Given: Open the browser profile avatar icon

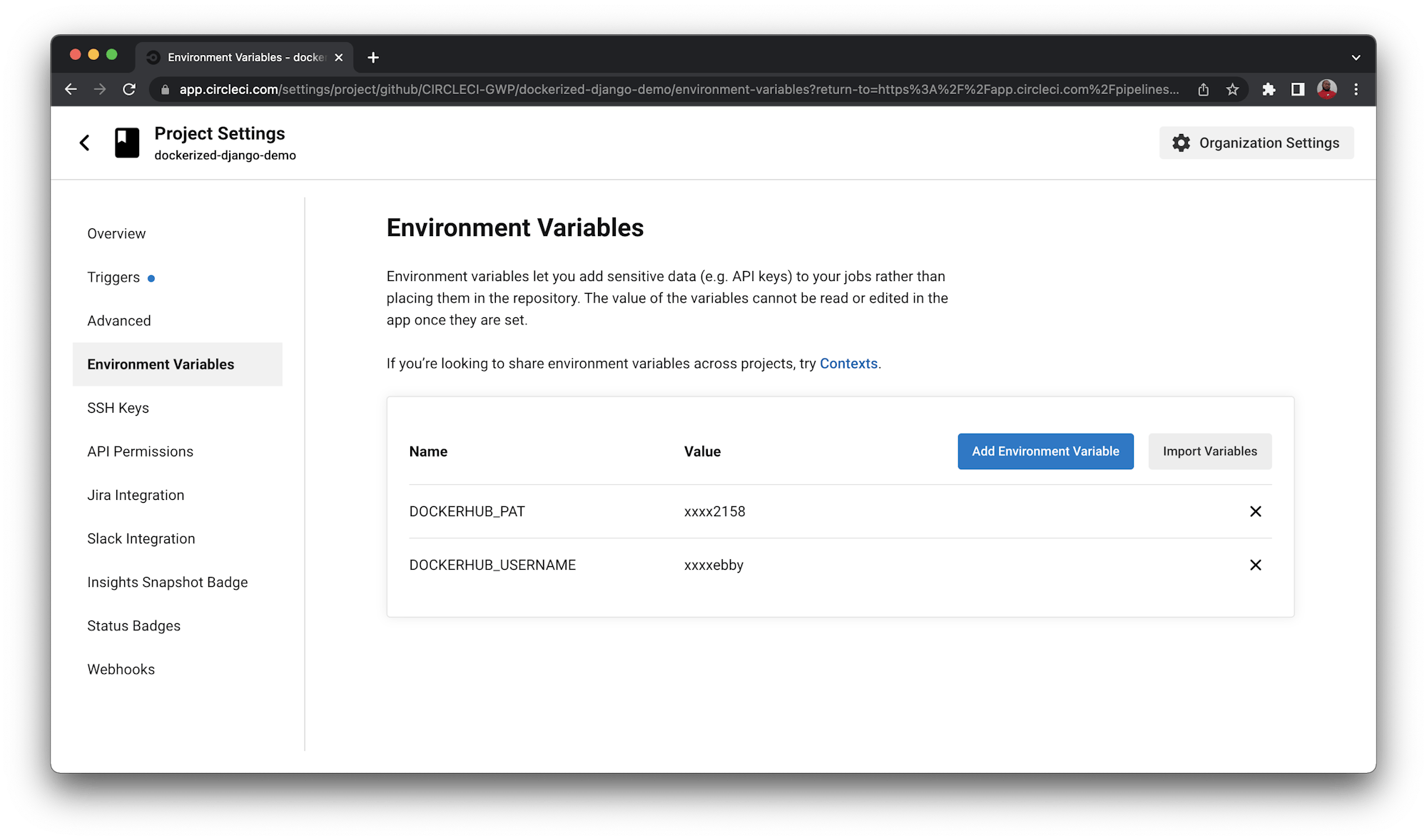Looking at the screenshot, I should coord(1327,89).
